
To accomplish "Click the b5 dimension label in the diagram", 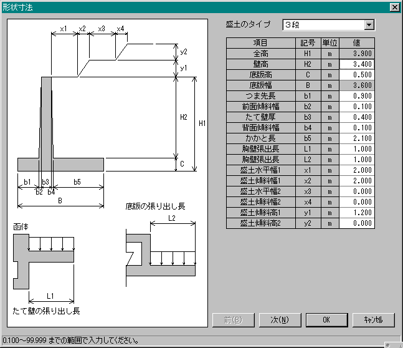I will [x=77, y=182].
